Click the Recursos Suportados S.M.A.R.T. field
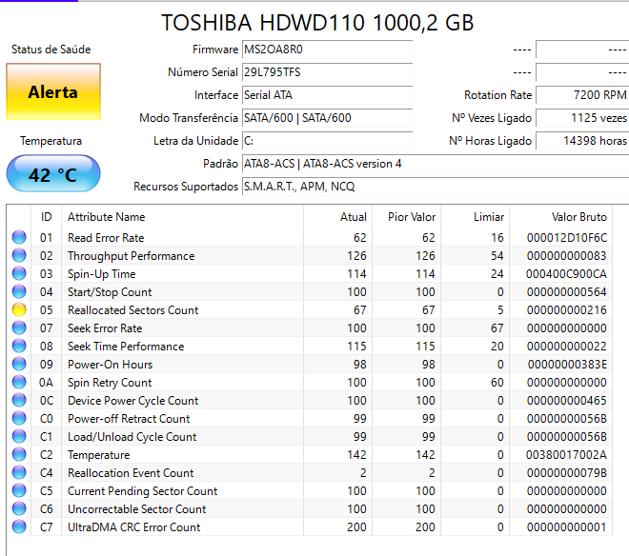The image size is (629, 556). (x=436, y=187)
